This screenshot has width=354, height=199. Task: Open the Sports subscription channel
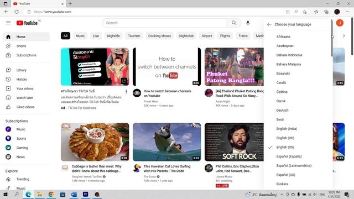[x=26, y=139]
